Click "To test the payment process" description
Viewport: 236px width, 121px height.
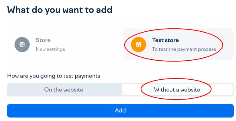pyautogui.click(x=184, y=49)
